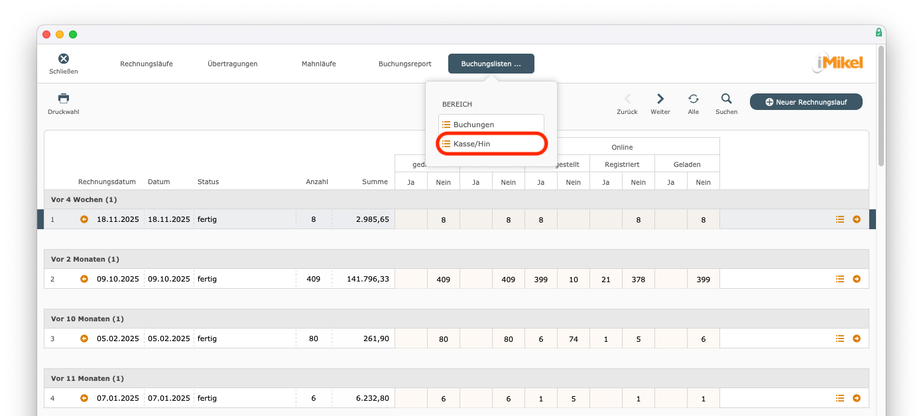Screen dimensions: 923x416
Task: Click list icon in 18.11.2025 row
Action: tap(840, 219)
